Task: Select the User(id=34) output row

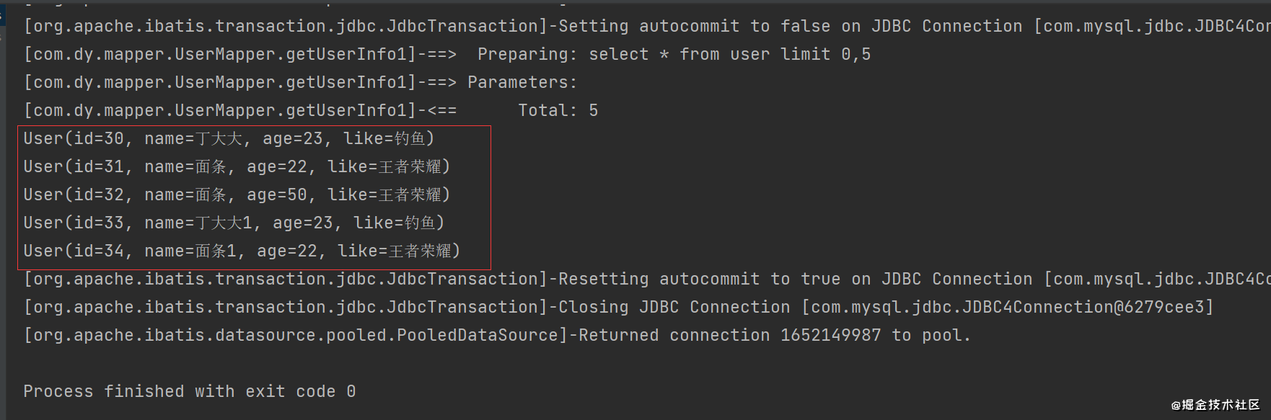Action: 242,251
